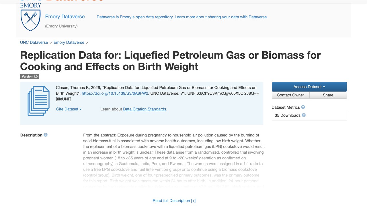Click the Version 1.0 badge
The width and height of the screenshot is (367, 206).
click(30, 76)
